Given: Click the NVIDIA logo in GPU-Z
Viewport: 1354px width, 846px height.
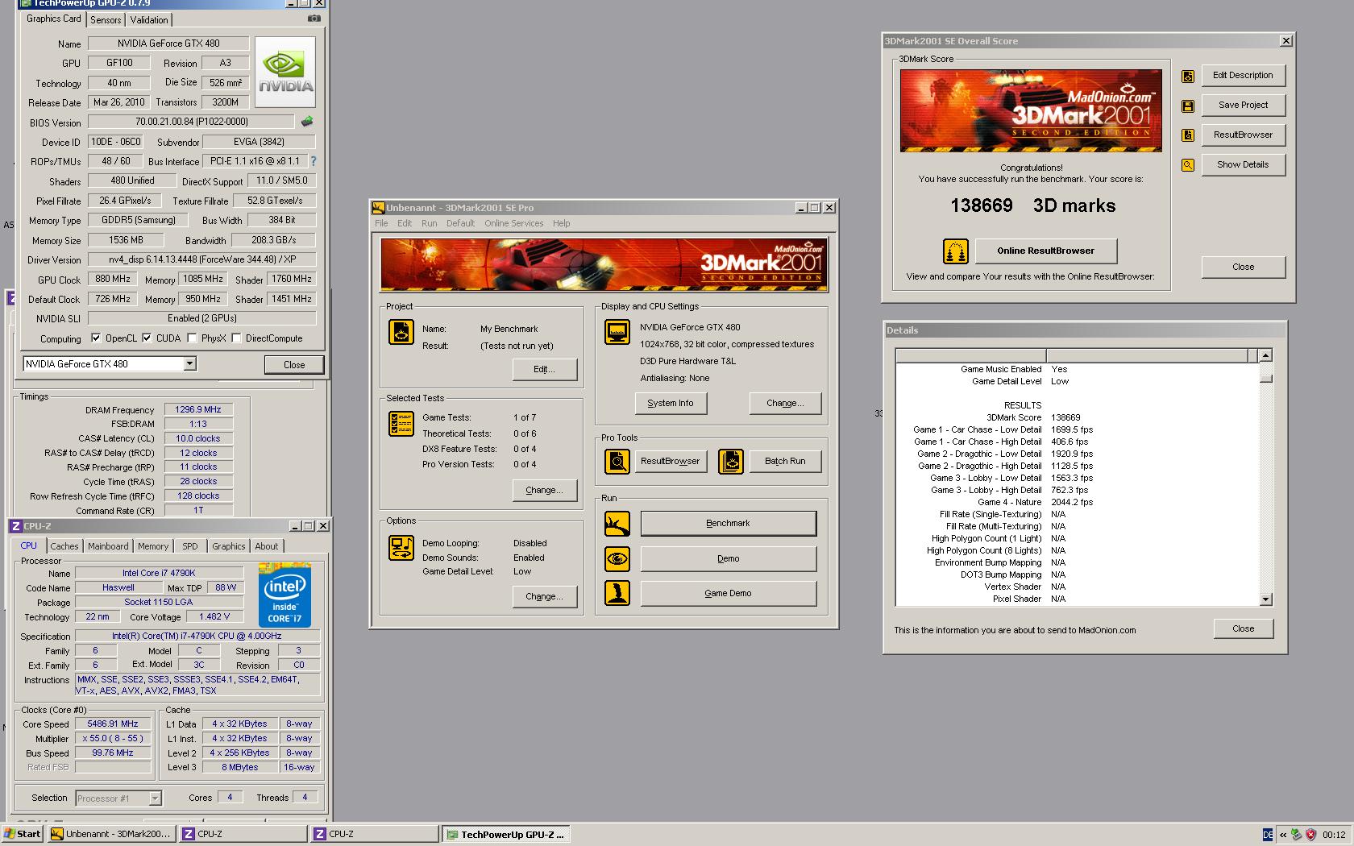Looking at the screenshot, I should point(285,73).
